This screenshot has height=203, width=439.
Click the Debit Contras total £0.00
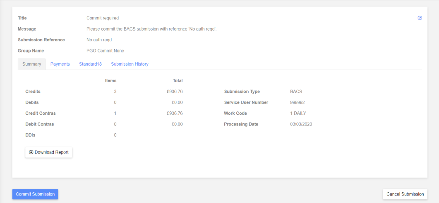click(177, 124)
